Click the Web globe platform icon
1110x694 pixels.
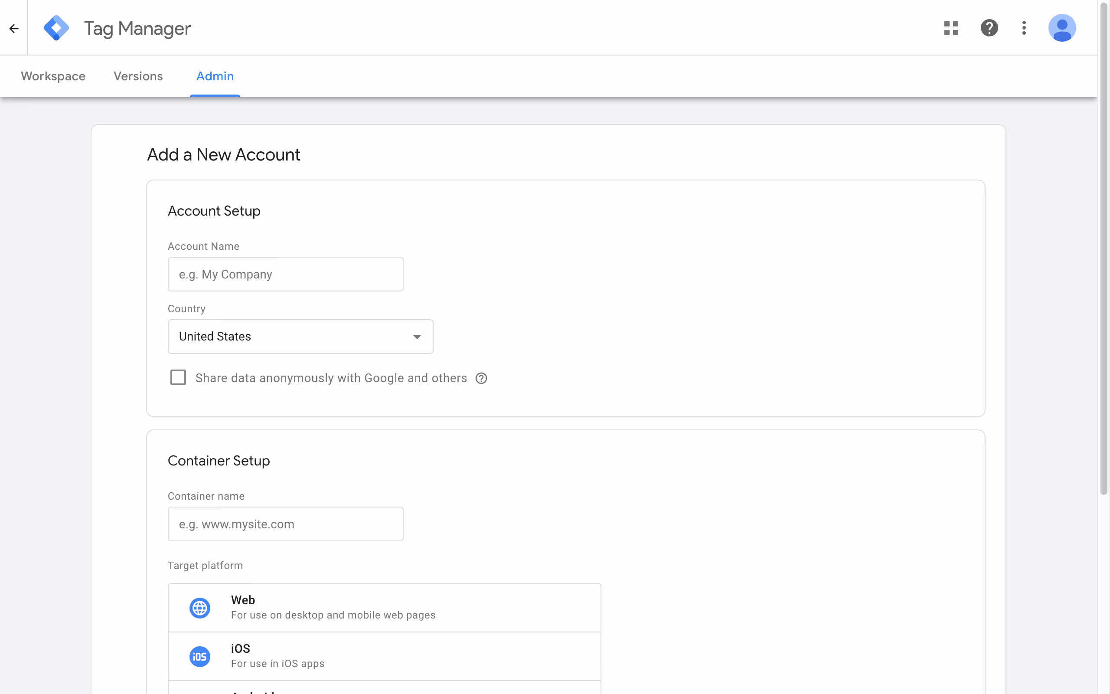pos(199,608)
